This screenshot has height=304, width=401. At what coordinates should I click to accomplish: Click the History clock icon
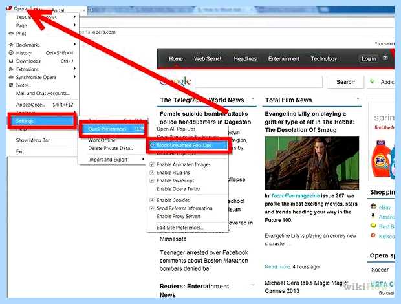pyautogui.click(x=11, y=53)
